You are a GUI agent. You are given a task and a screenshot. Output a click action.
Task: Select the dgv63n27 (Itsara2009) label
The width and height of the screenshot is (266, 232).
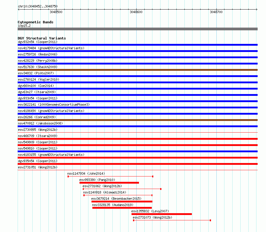[37, 92]
